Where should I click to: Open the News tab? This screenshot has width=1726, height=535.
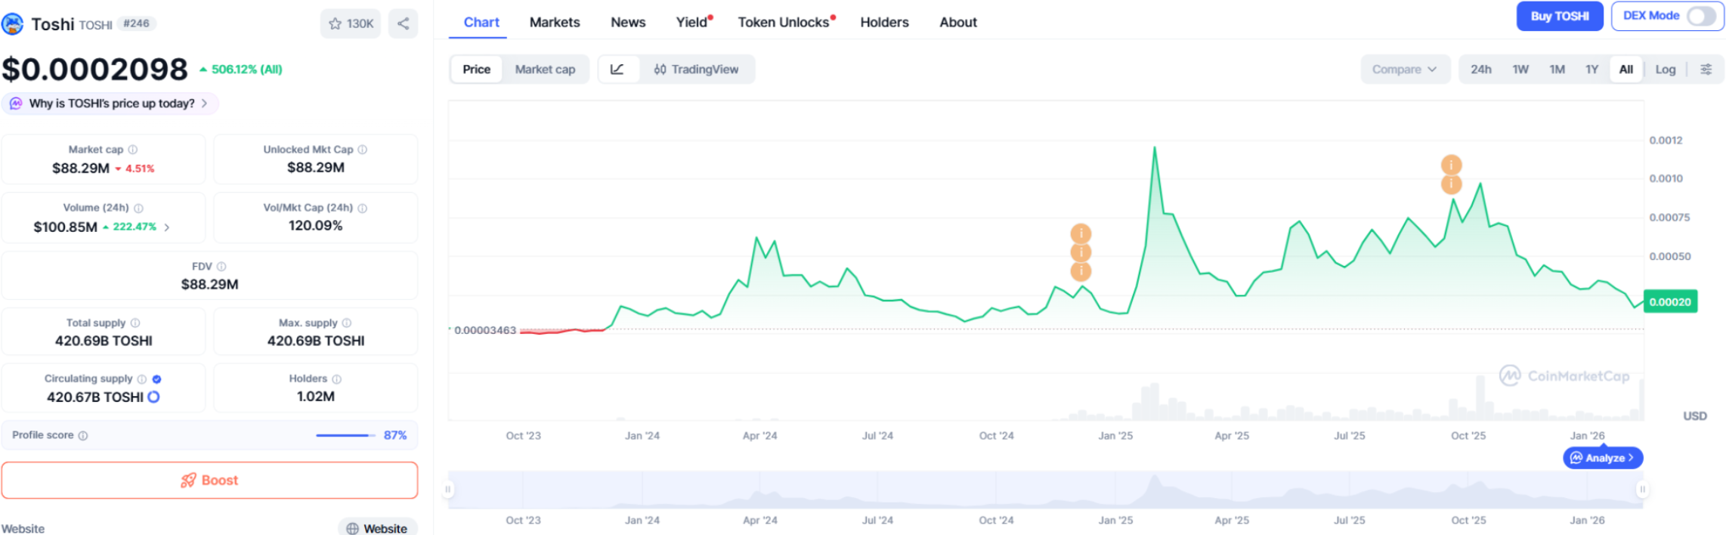[628, 23]
